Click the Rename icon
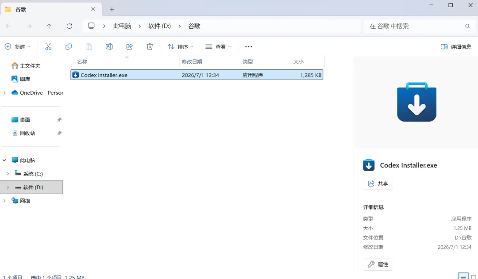Viewport: 478px width, 279px height. click(109, 46)
